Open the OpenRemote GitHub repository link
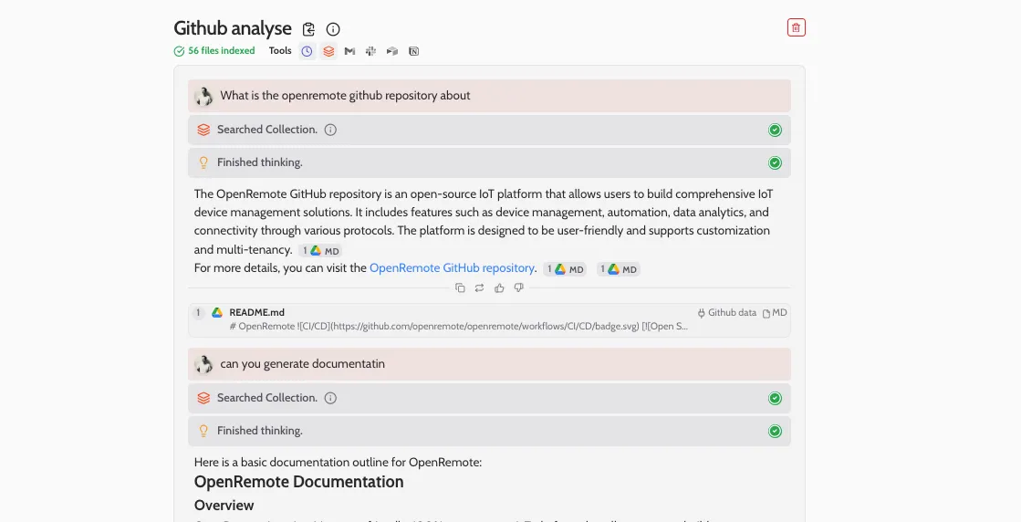This screenshot has width=1021, height=522. [452, 268]
